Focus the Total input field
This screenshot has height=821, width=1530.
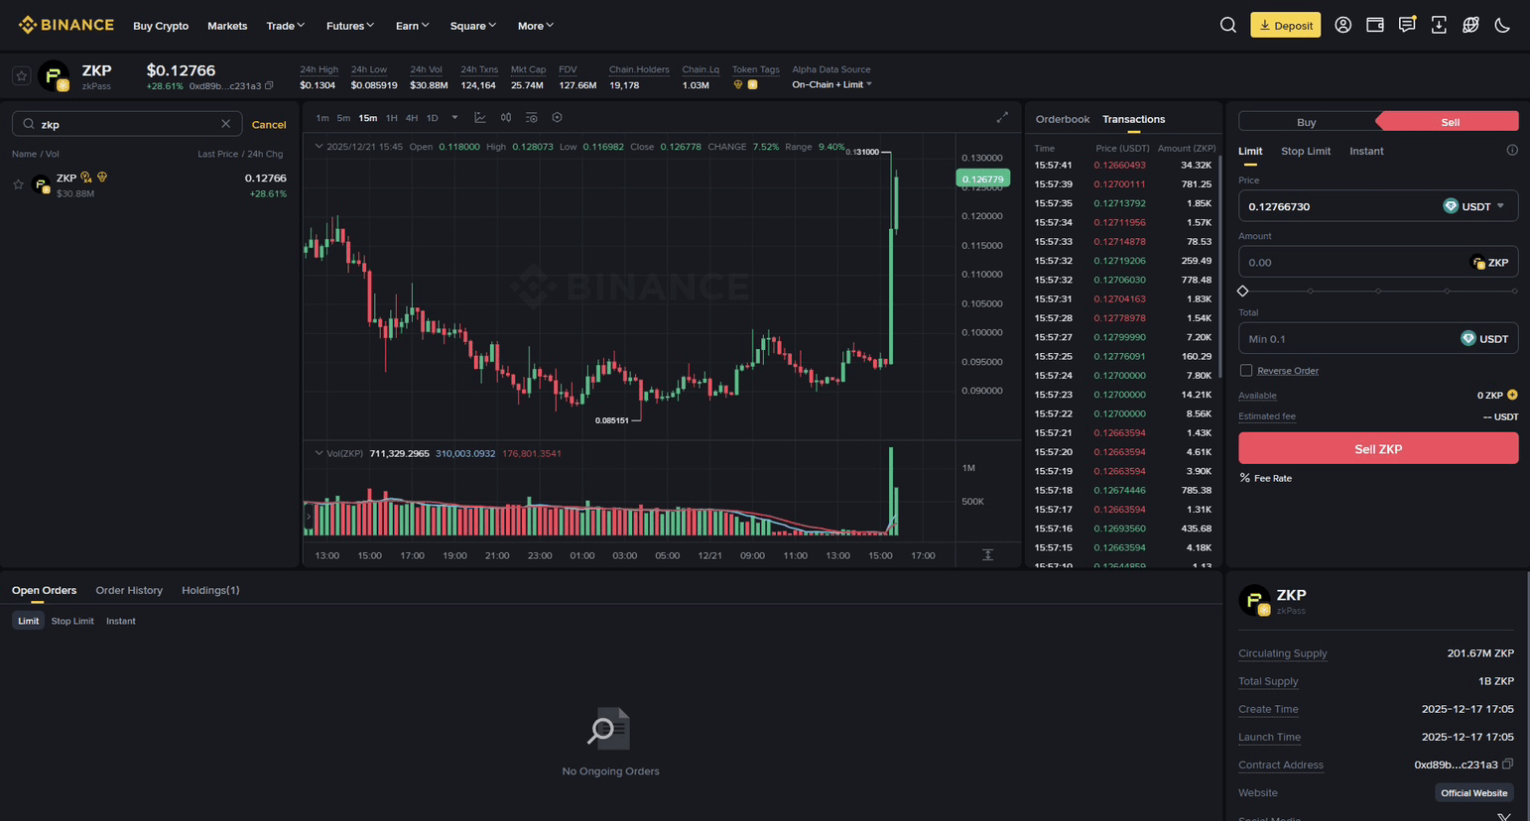[1378, 338]
